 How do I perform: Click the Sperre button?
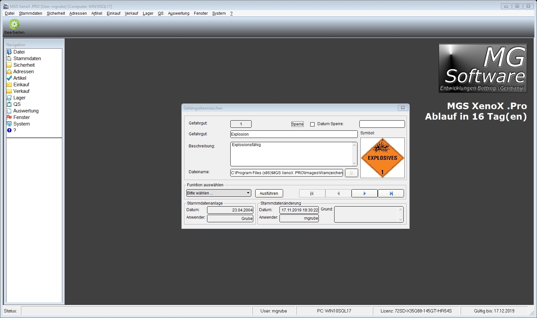coord(297,124)
